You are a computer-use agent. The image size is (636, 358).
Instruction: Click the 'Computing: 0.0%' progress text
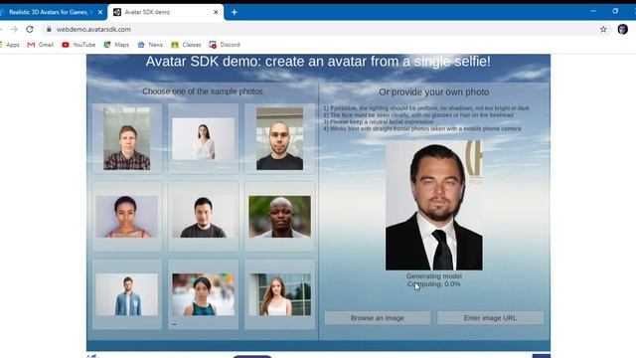tap(434, 284)
